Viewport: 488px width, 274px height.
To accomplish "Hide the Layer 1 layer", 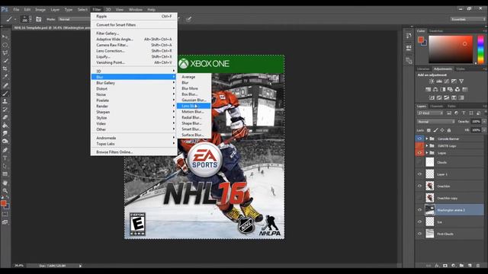I will [419, 174].
